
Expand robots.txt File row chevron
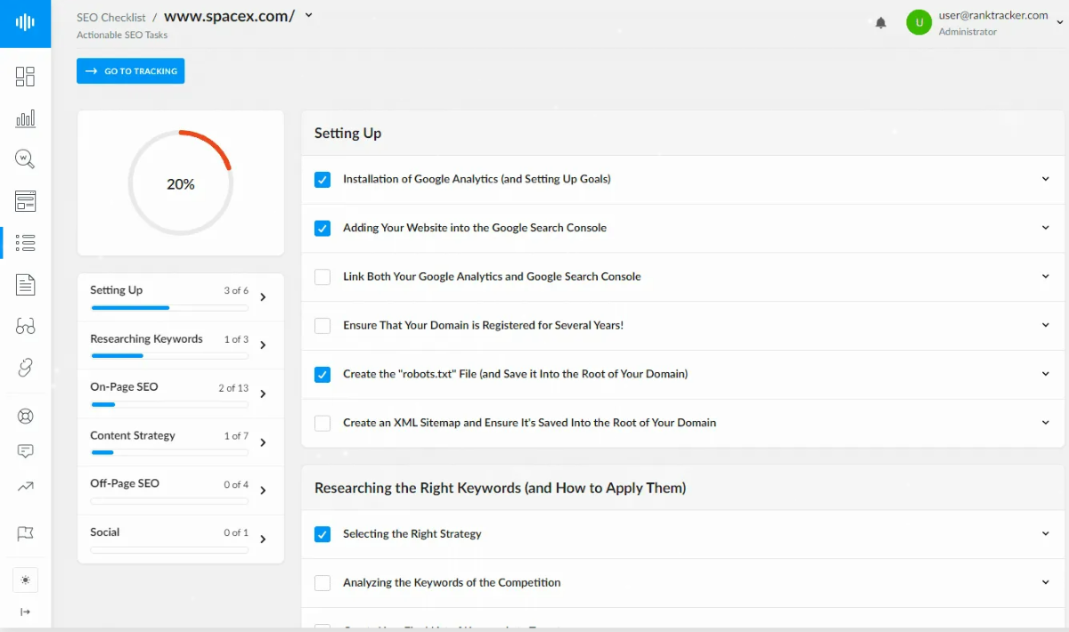pos(1046,374)
